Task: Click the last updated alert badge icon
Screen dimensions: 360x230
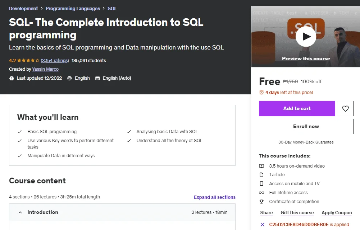Action: [12, 78]
